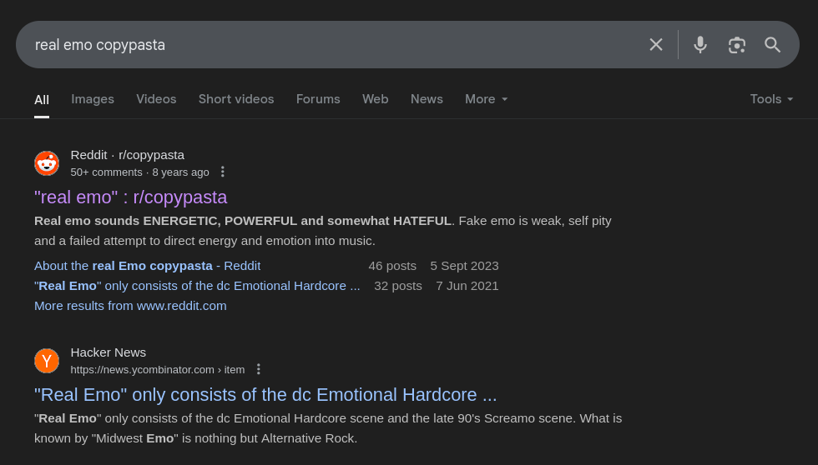Switch to the Videos tab
This screenshot has width=818, height=465.
pos(156,99)
